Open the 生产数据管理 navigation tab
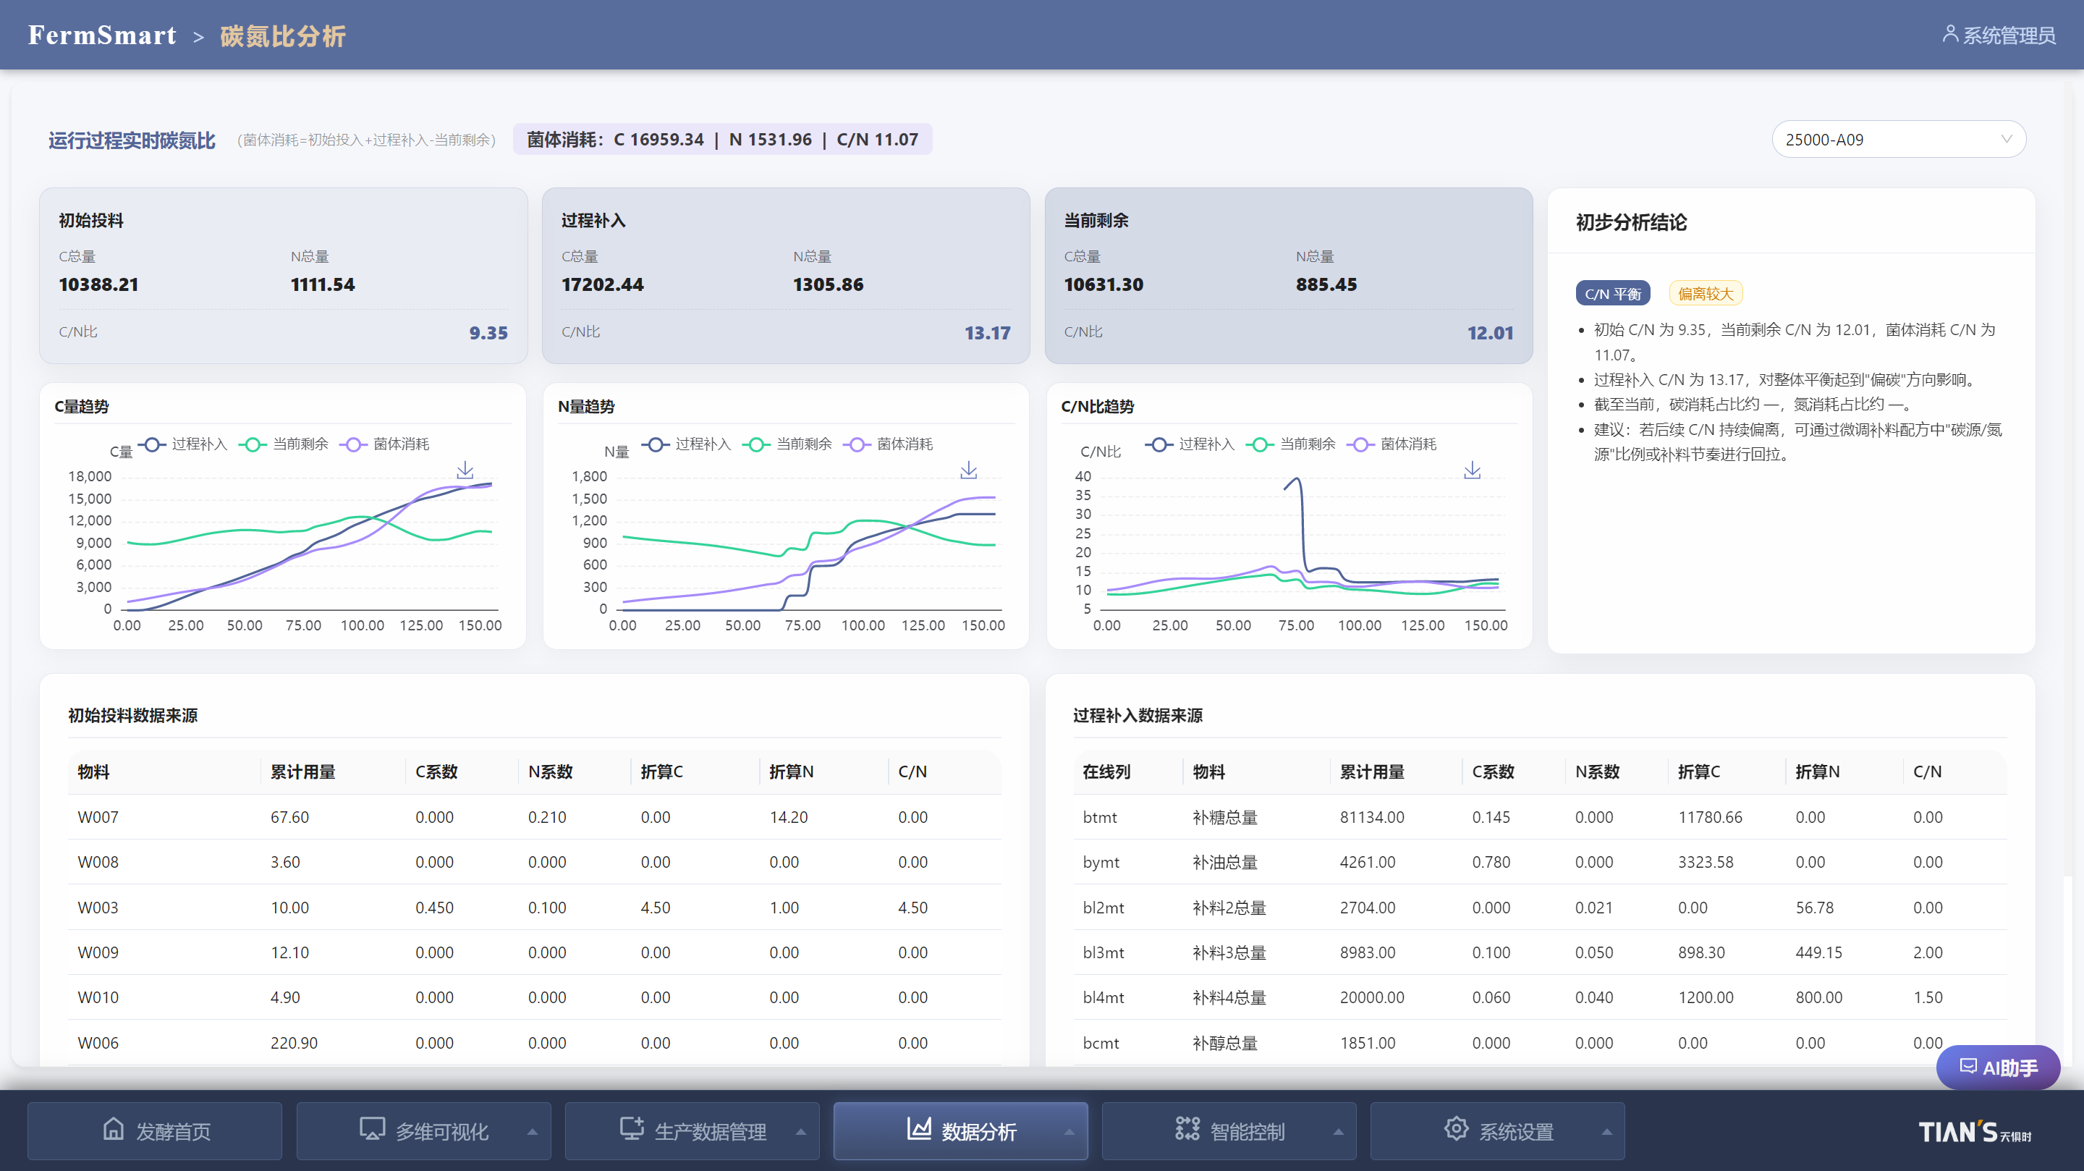Viewport: 2084px width, 1171px height. tap(692, 1130)
